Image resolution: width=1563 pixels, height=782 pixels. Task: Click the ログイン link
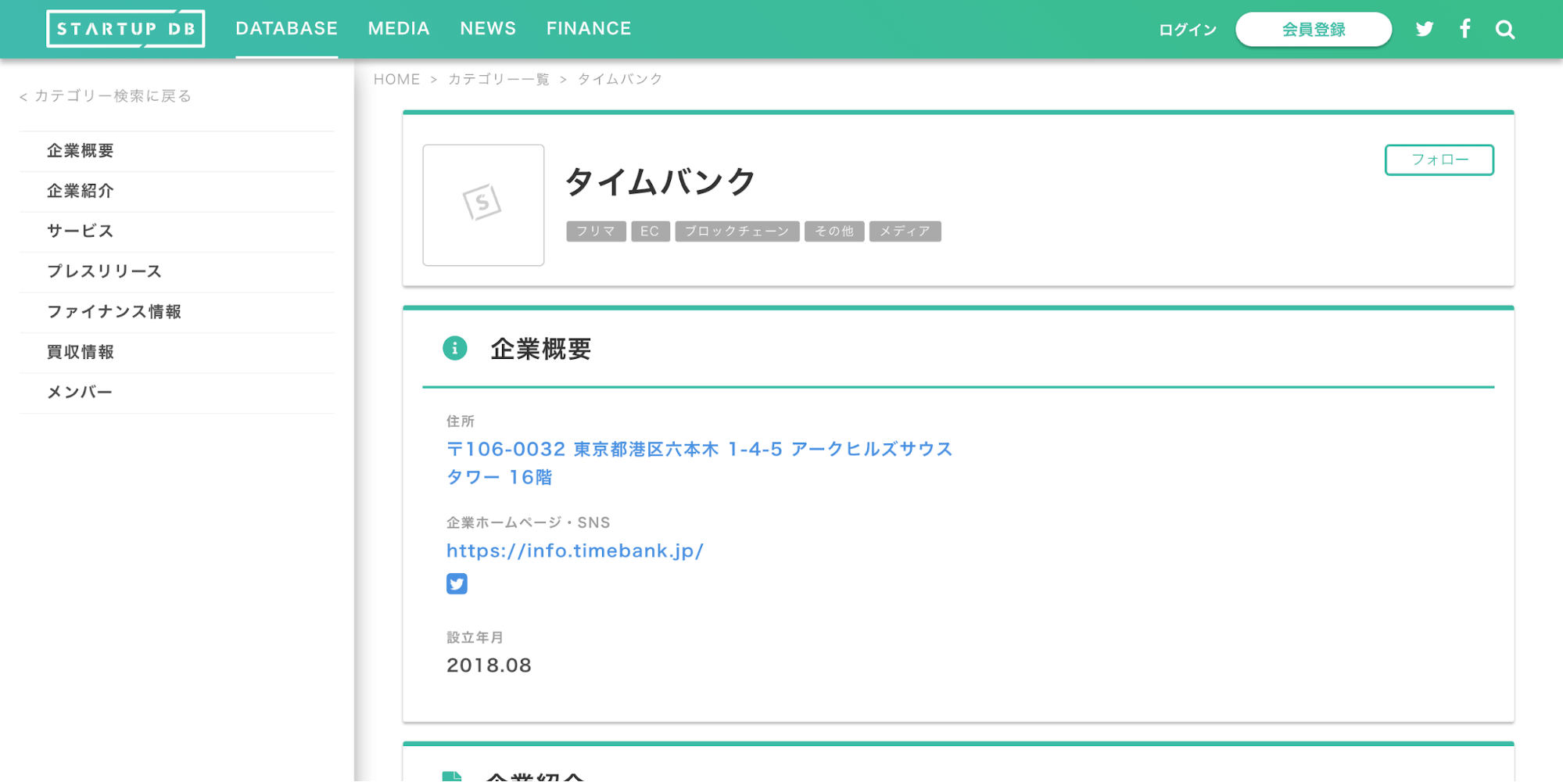[x=1188, y=30]
